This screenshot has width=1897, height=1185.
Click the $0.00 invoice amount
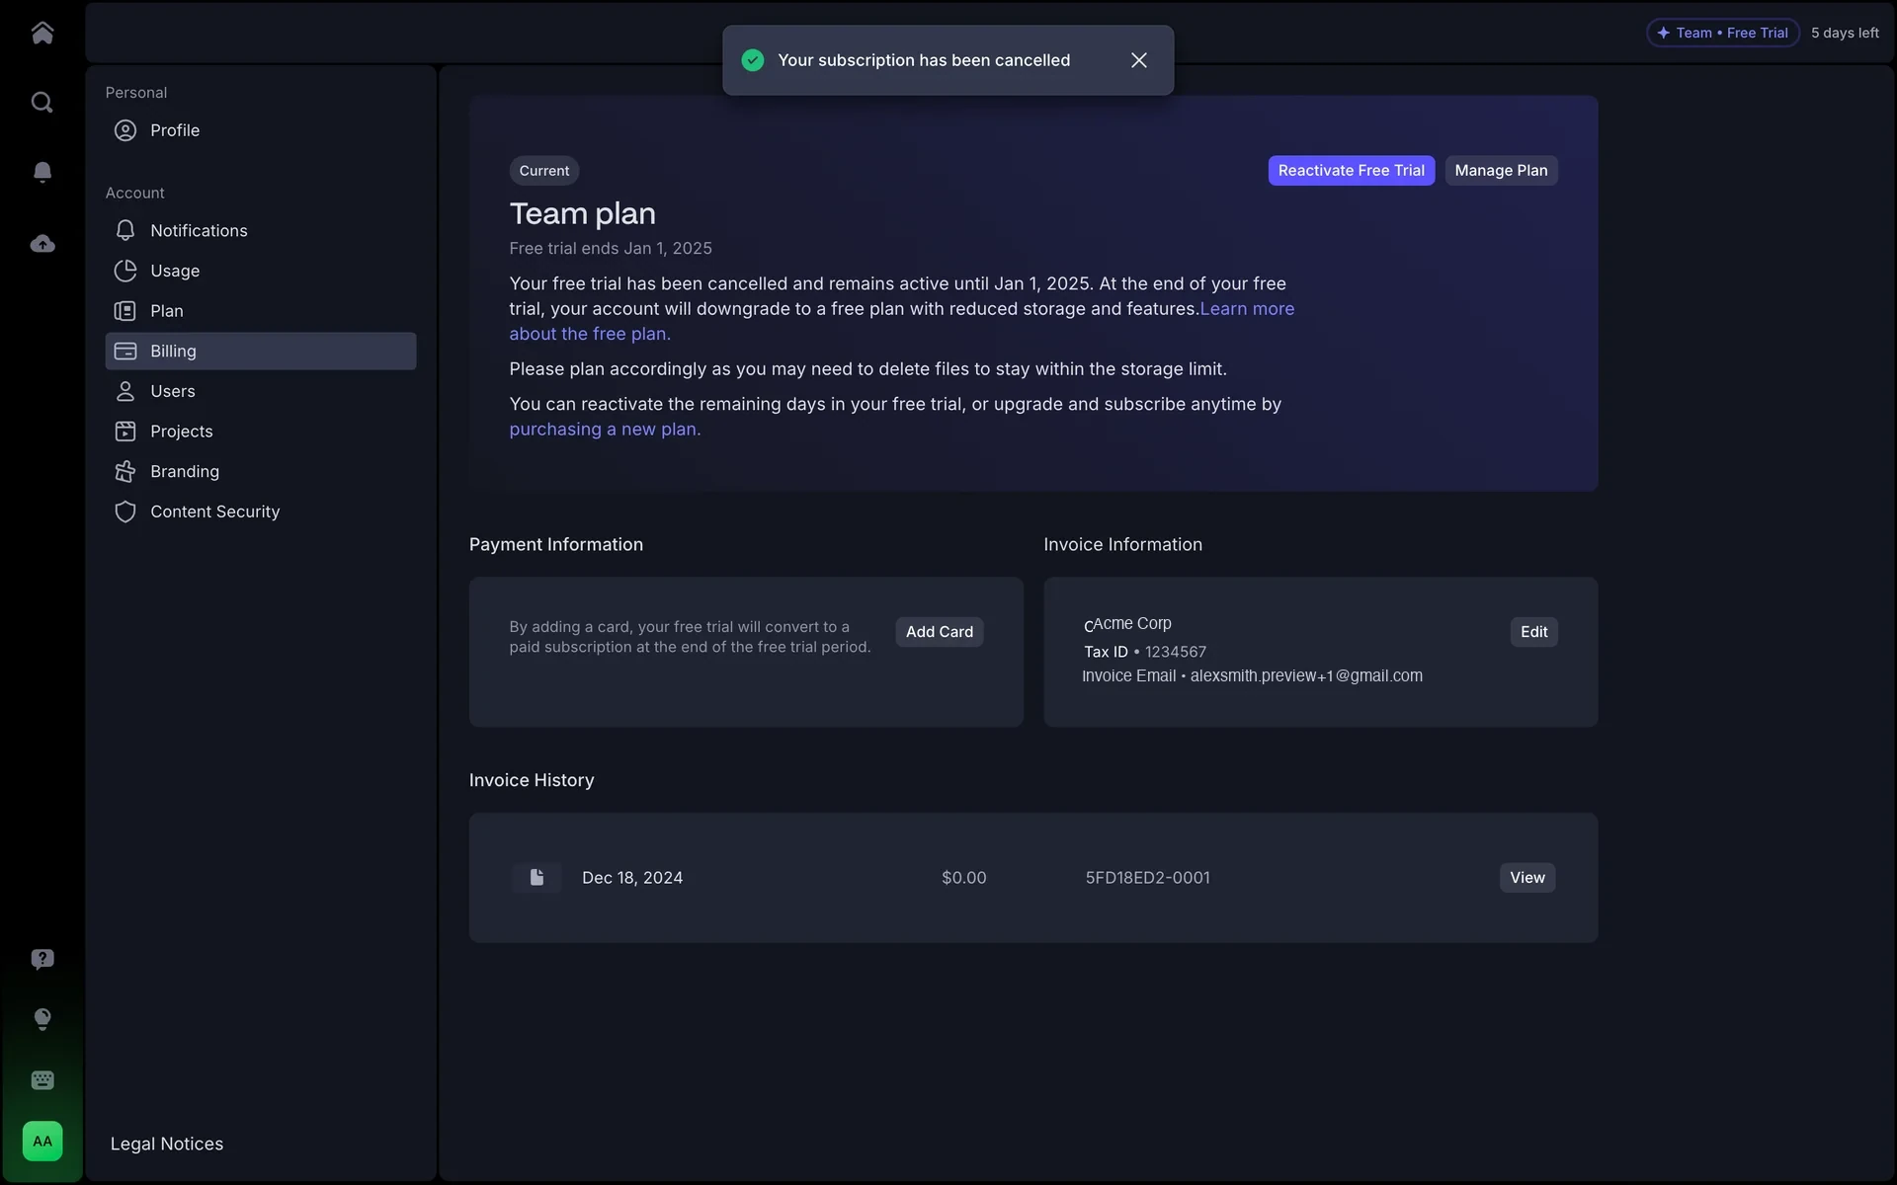pos(963,878)
